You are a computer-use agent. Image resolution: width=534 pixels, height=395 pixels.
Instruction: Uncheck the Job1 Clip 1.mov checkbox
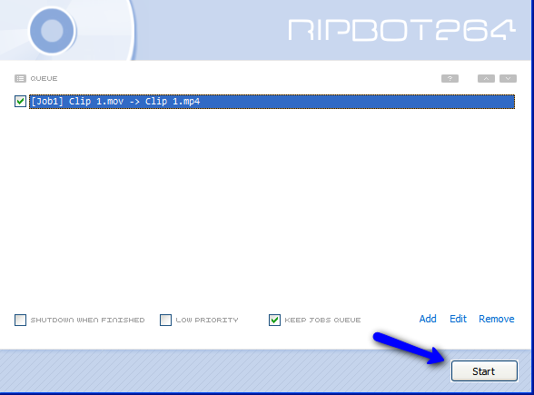[20, 101]
